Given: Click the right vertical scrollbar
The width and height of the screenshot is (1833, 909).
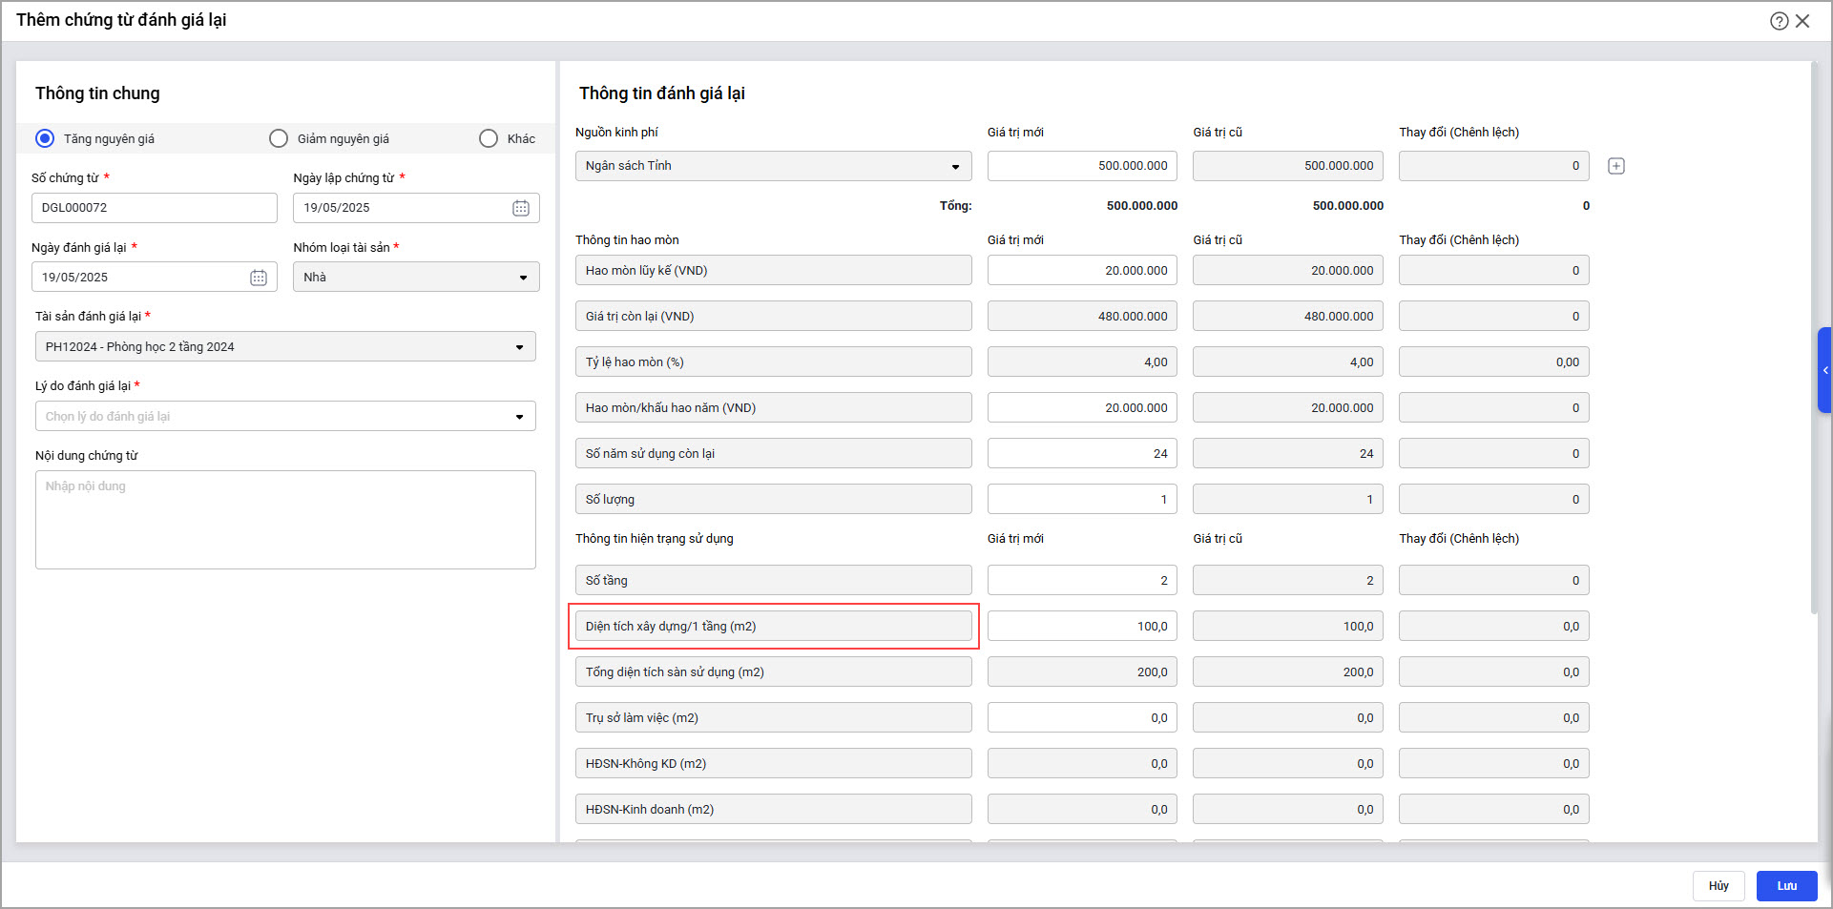Looking at the screenshot, I should pos(1814,334).
